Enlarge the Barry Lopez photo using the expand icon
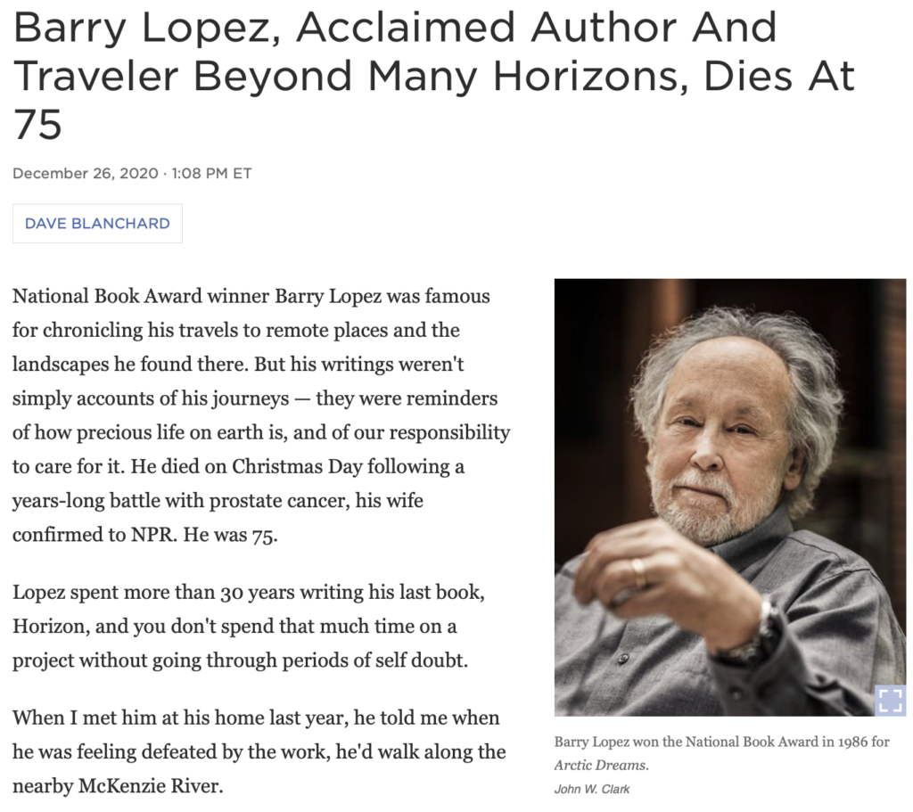Image resolution: width=913 pixels, height=812 pixels. point(890,700)
